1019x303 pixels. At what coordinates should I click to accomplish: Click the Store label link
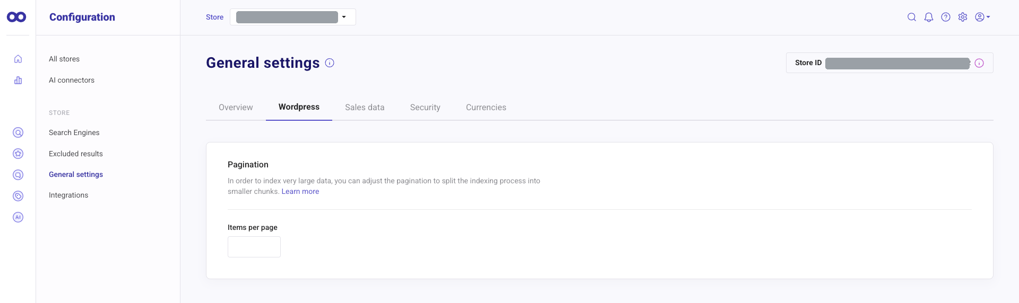pos(214,17)
